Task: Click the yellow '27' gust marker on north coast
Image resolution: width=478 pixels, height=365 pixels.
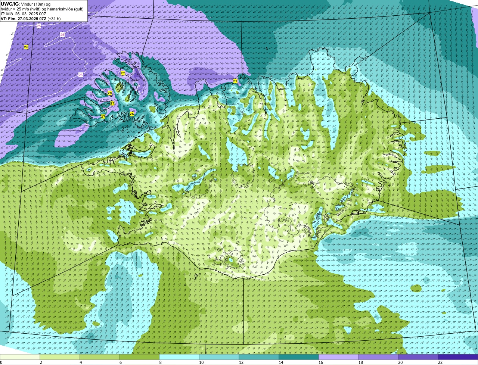Action: click(x=235, y=81)
